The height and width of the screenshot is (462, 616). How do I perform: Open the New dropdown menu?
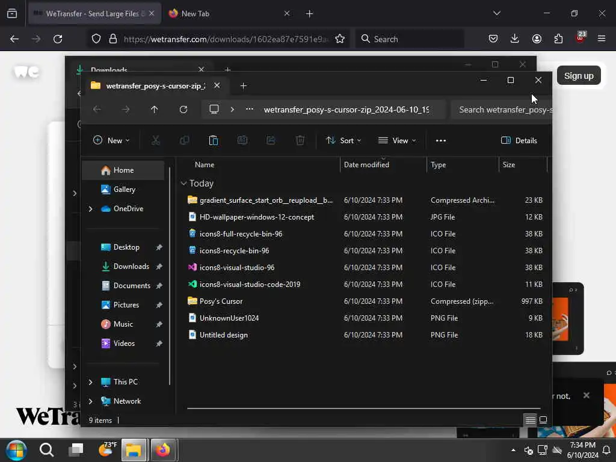111,141
